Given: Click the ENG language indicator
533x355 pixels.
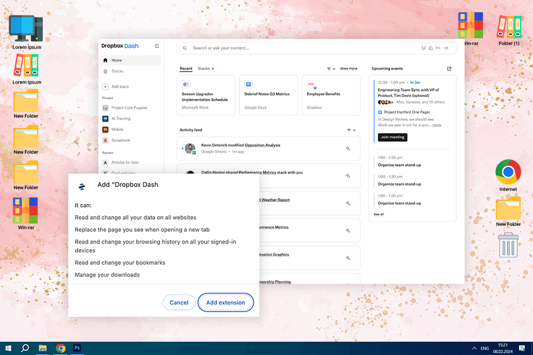Looking at the screenshot, I should pos(485,348).
